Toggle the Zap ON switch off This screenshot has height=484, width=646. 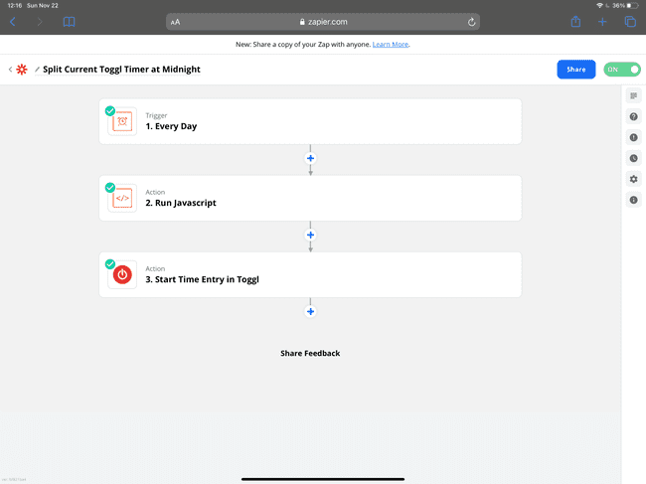(622, 70)
